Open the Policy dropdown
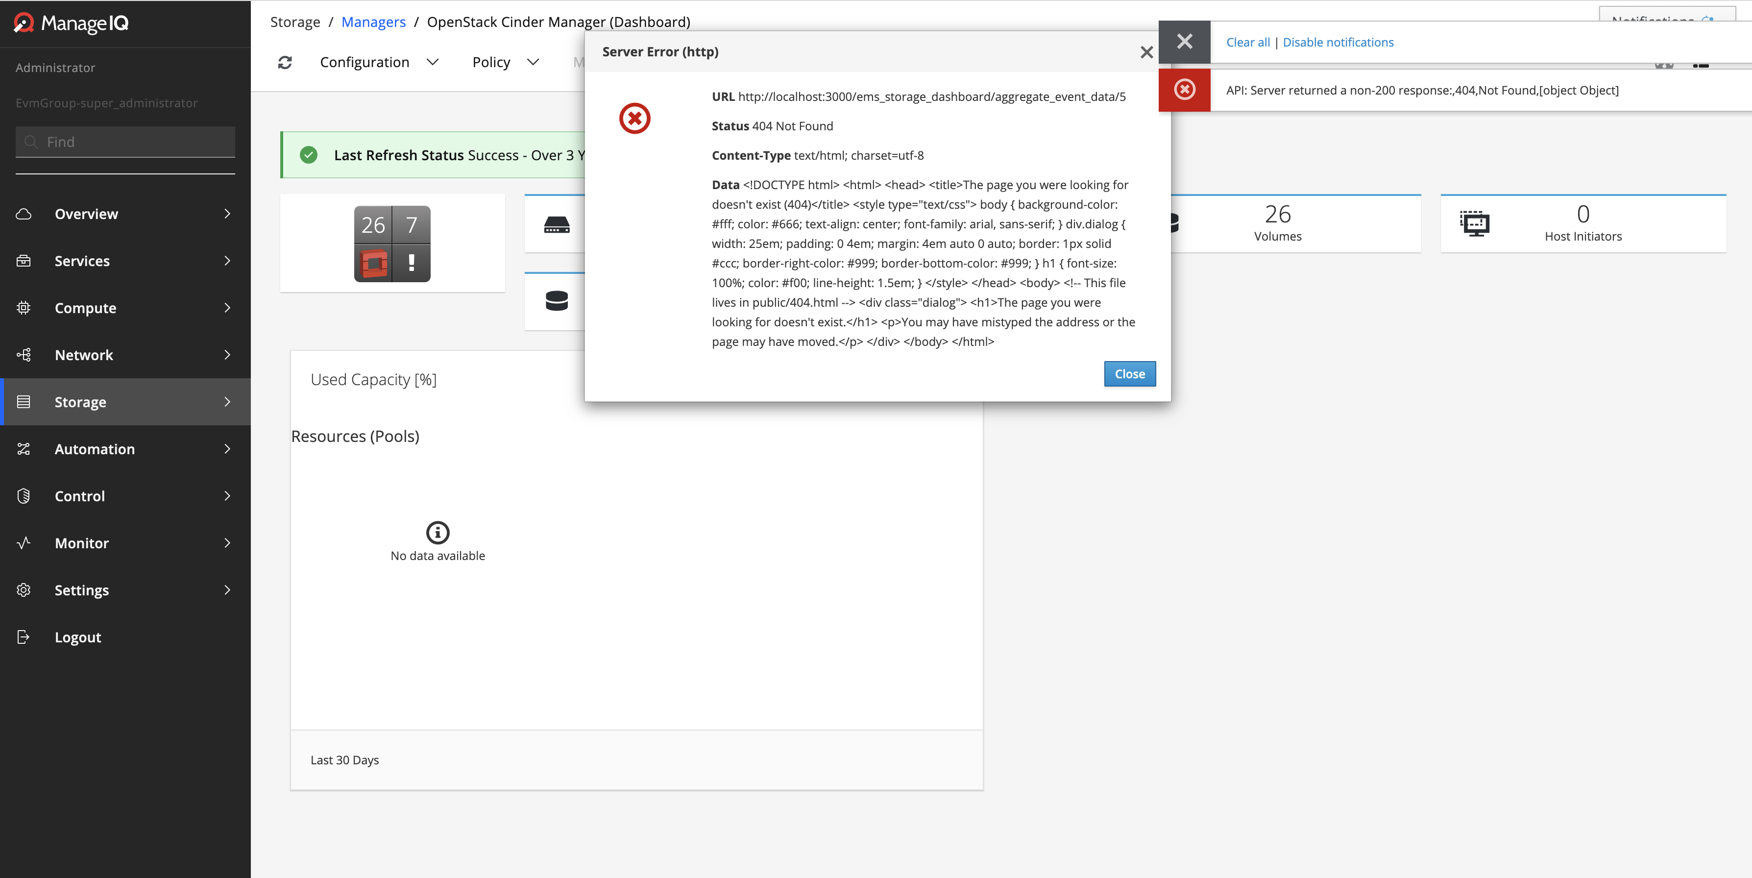 [505, 63]
